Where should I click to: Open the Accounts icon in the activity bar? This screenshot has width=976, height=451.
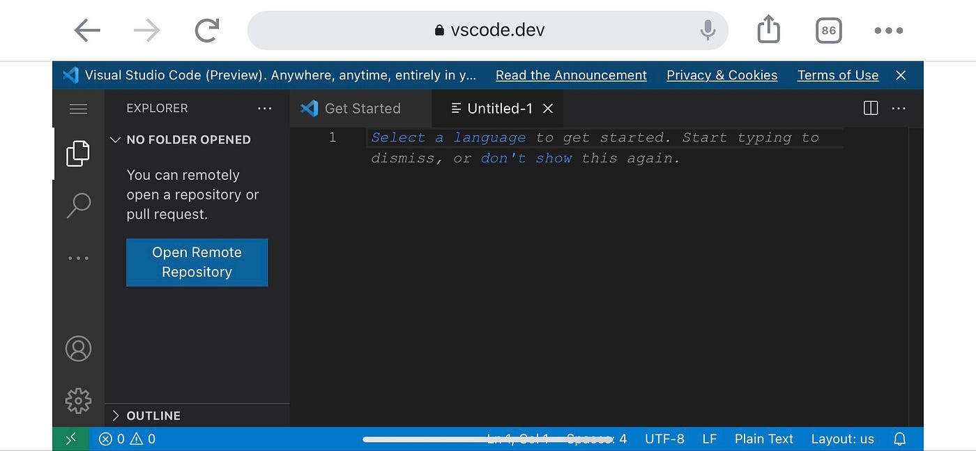(x=78, y=349)
